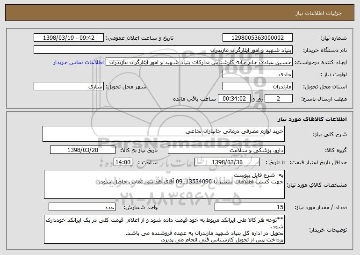This screenshot has width=360, height=255.
Task: Click the buyer organization name field
Action: (x=163, y=50)
